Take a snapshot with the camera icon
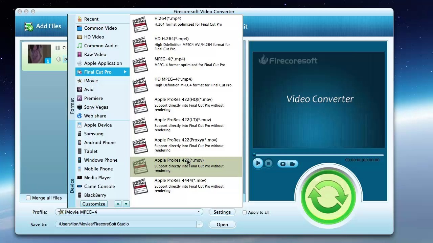The image size is (433, 243). tap(283, 164)
